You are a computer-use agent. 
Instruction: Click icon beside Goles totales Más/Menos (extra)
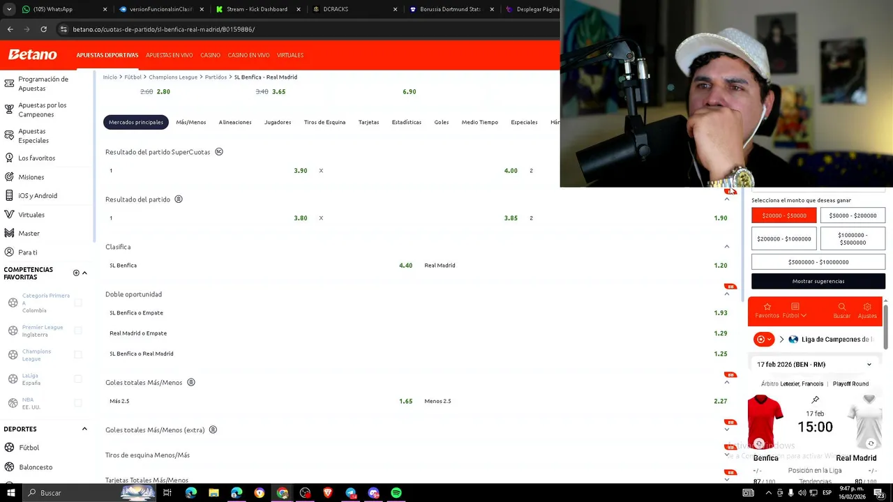(213, 429)
